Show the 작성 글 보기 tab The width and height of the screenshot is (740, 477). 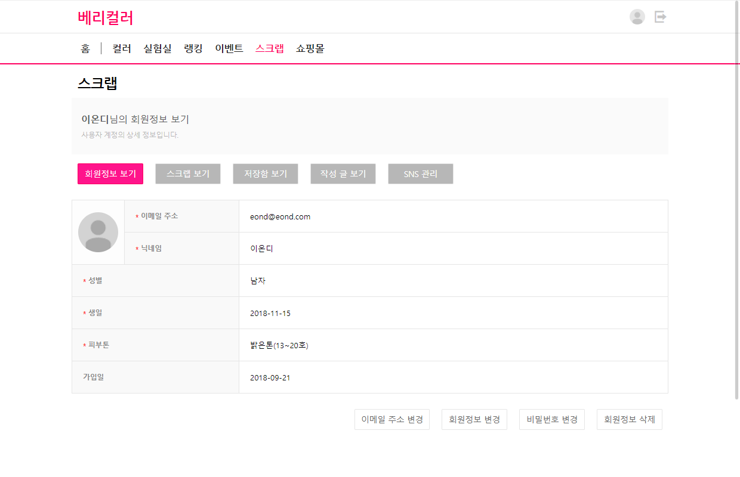pos(343,174)
